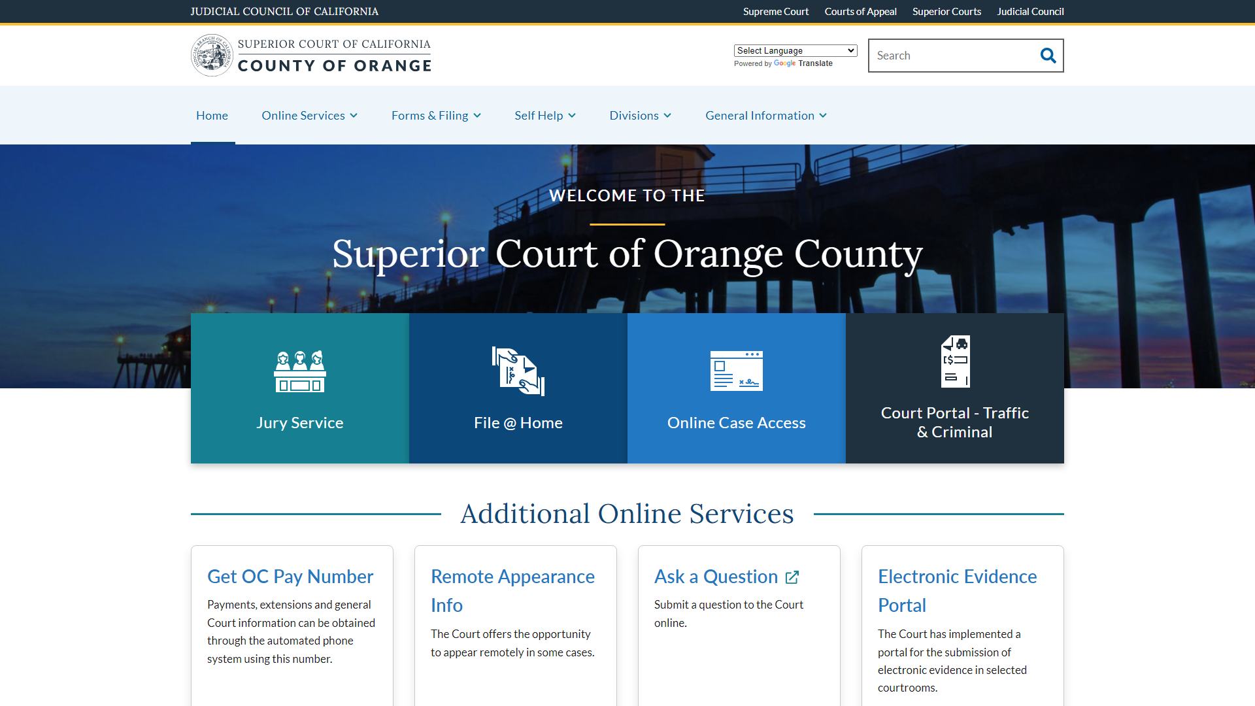Expand the Online Services menu
The height and width of the screenshot is (706, 1255).
pyautogui.click(x=310, y=115)
